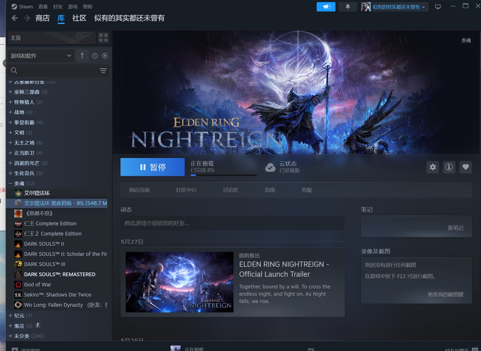Click the Big Picture mode monitor icon
This screenshot has width=481, height=351.
point(438,7)
